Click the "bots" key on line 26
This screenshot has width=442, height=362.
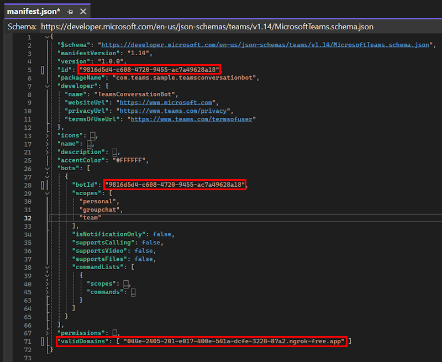(x=69, y=169)
